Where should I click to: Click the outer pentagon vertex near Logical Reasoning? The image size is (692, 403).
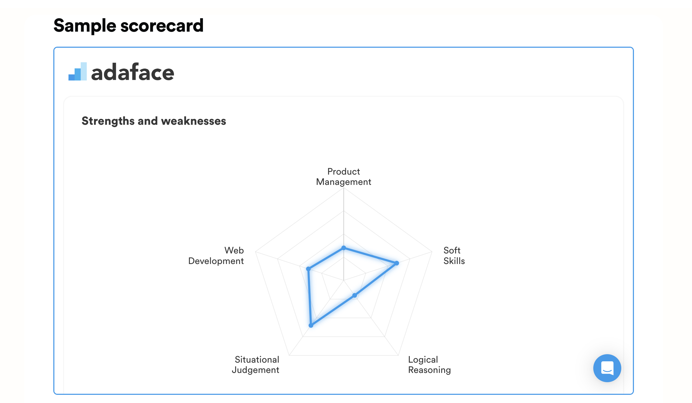(398, 355)
